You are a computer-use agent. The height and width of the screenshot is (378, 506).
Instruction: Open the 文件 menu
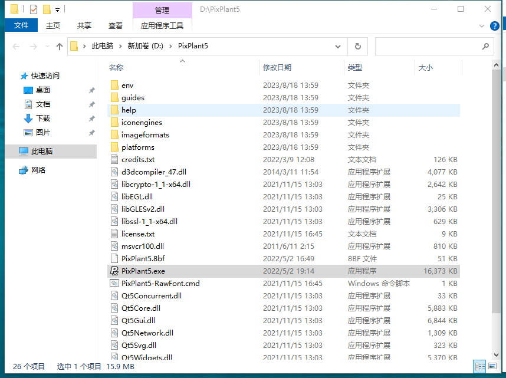[x=21, y=26]
